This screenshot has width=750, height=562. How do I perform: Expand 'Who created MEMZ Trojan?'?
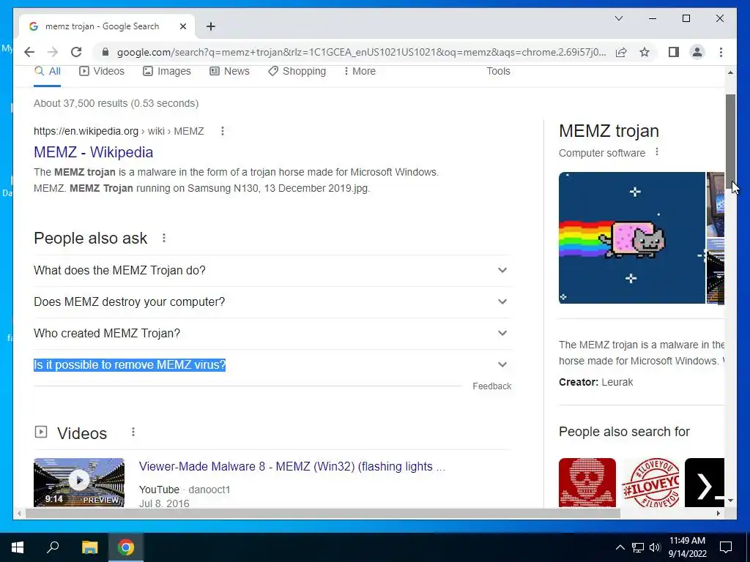pyautogui.click(x=272, y=334)
